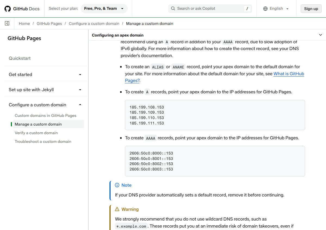Click the GitHub Docs title
This screenshot has height=230, width=326.
coord(26,9)
